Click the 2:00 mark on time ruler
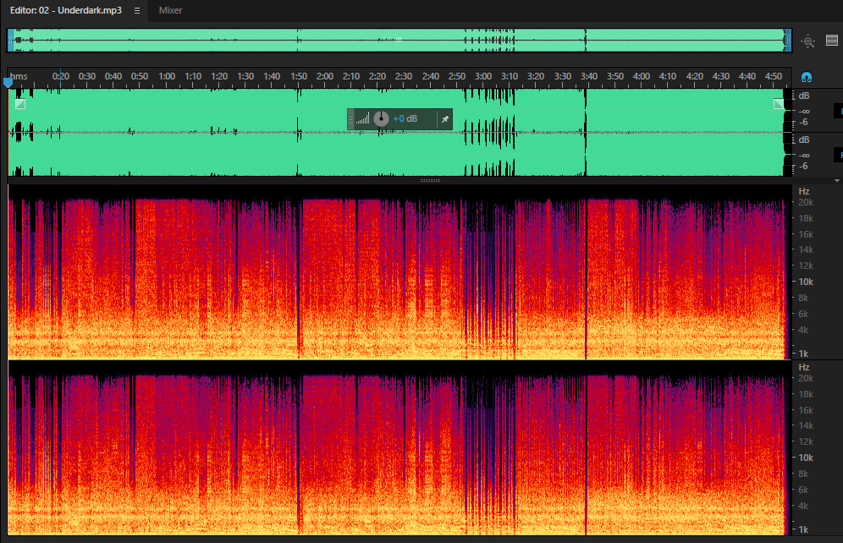Image resolution: width=843 pixels, height=543 pixels. point(325,76)
